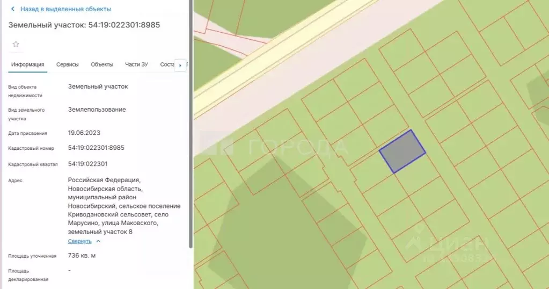Open the Сервисы tab
This screenshot has width=549, height=289.
68,64
